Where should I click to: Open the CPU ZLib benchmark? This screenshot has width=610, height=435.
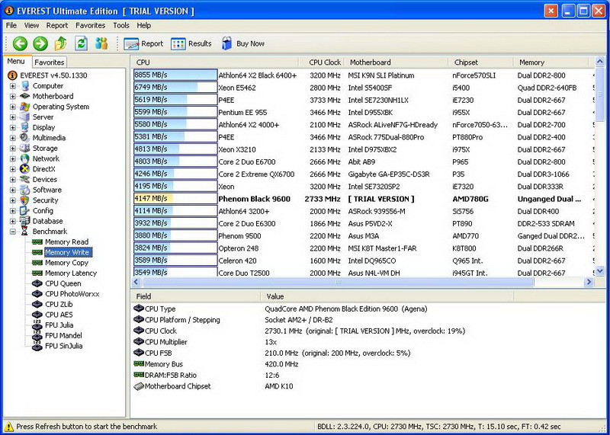pos(59,305)
